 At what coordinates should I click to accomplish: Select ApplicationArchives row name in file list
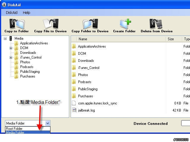point(92,46)
